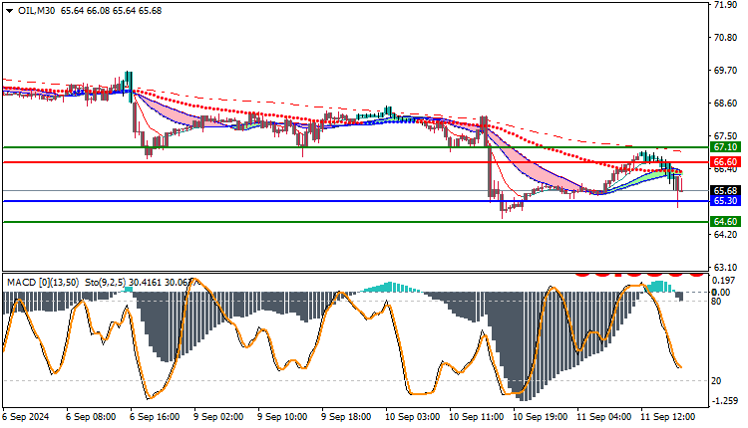Click the dropdown triangle beside OIL,M30

point(10,11)
